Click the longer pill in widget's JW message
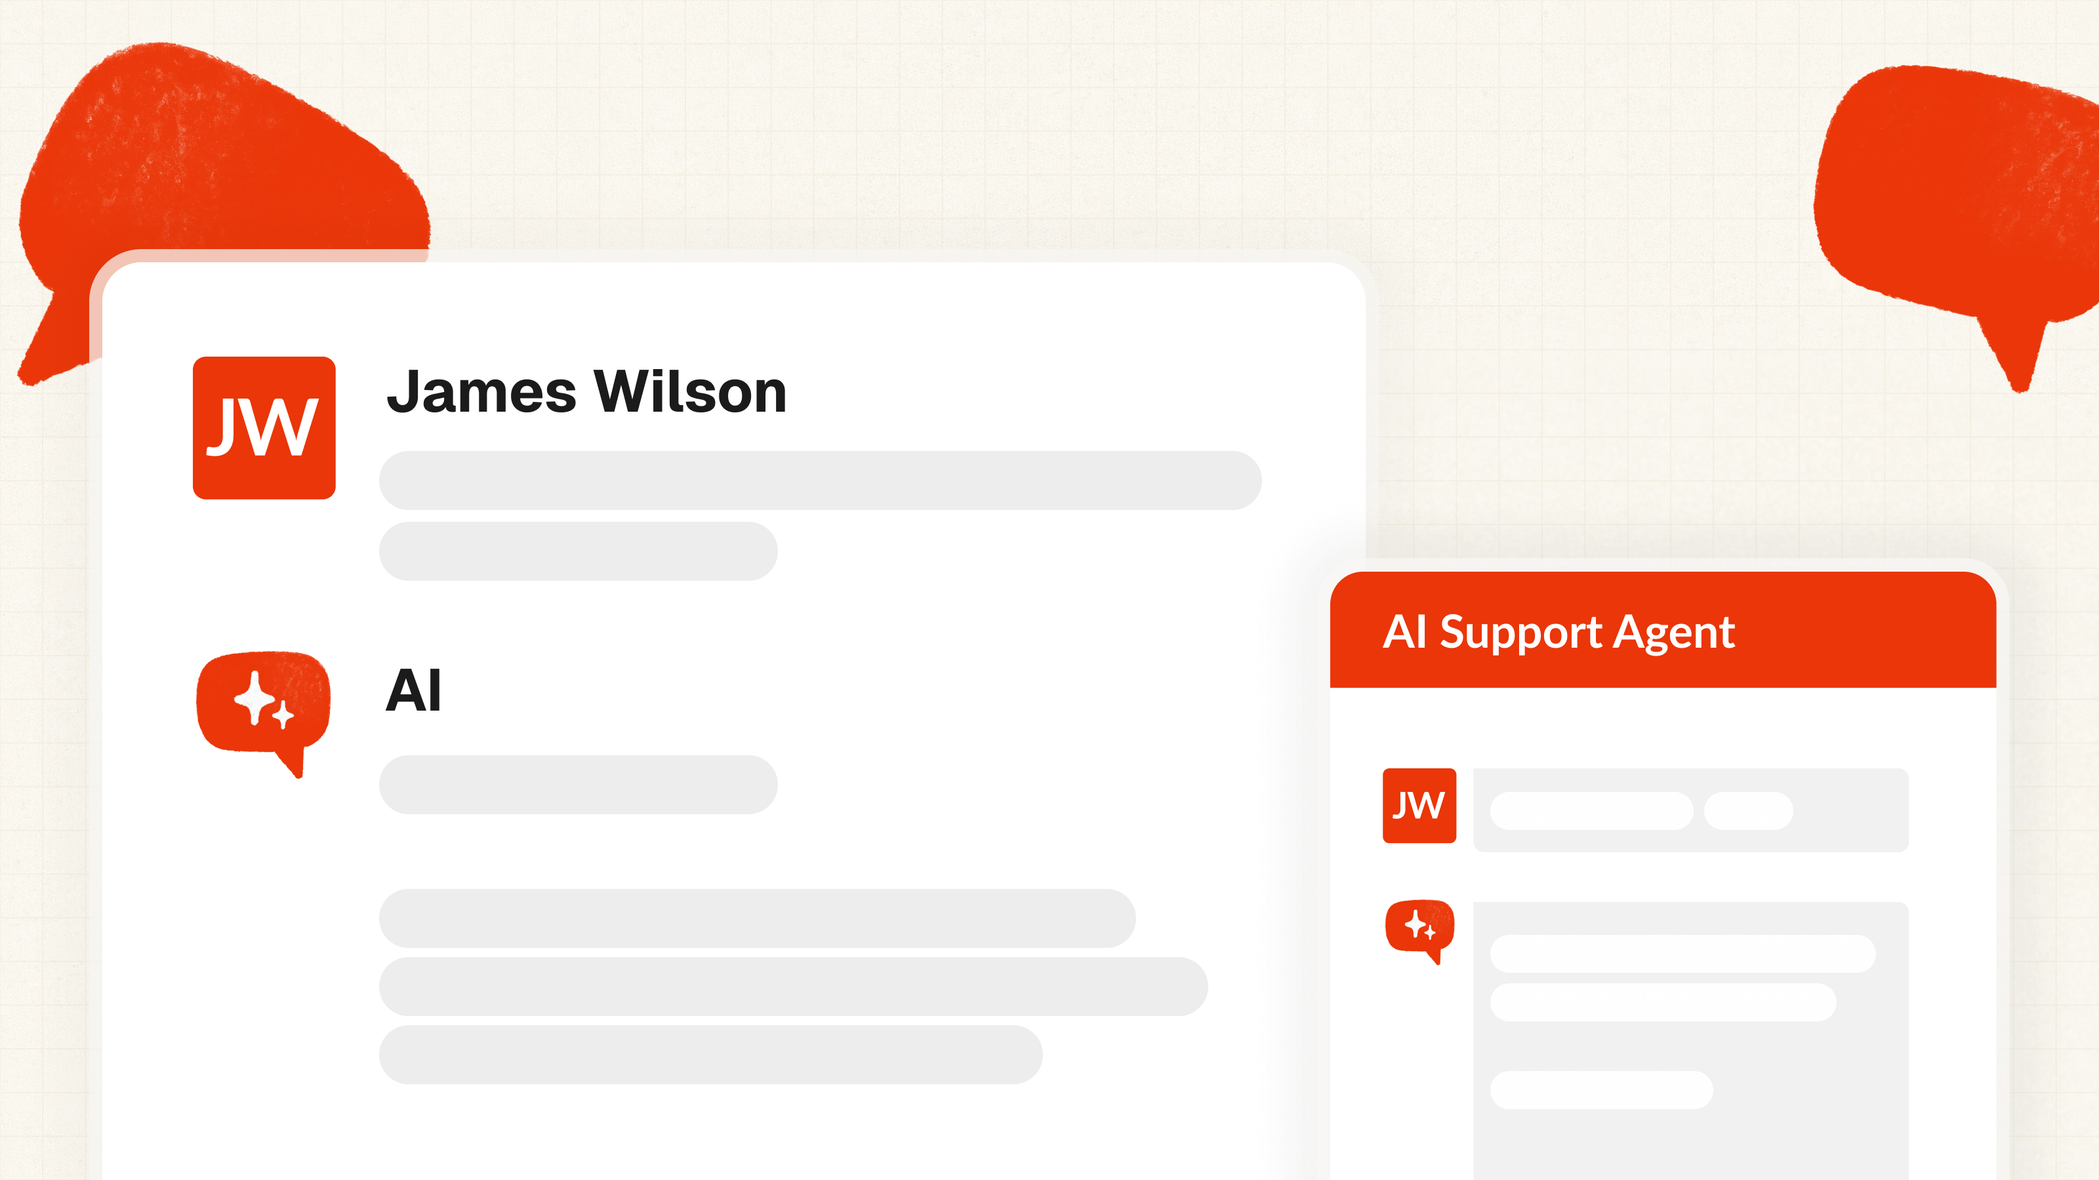 [x=1591, y=811]
